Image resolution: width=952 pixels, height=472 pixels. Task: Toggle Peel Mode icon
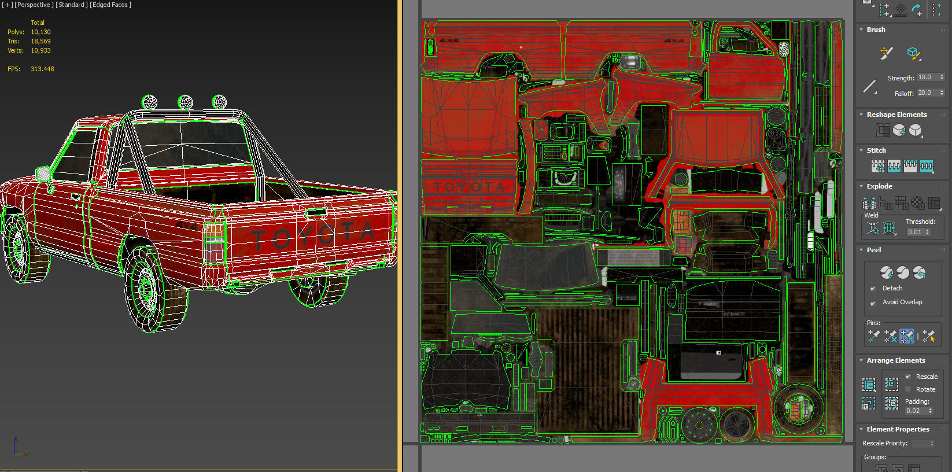(x=903, y=272)
